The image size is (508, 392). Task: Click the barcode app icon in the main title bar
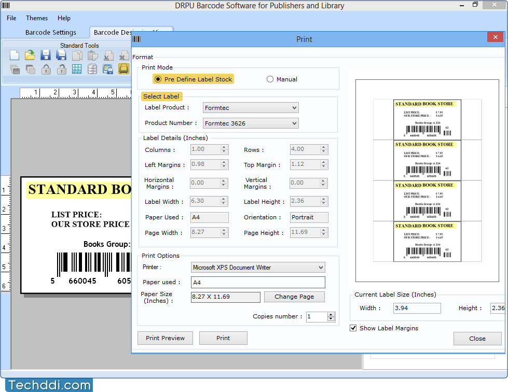click(x=6, y=6)
